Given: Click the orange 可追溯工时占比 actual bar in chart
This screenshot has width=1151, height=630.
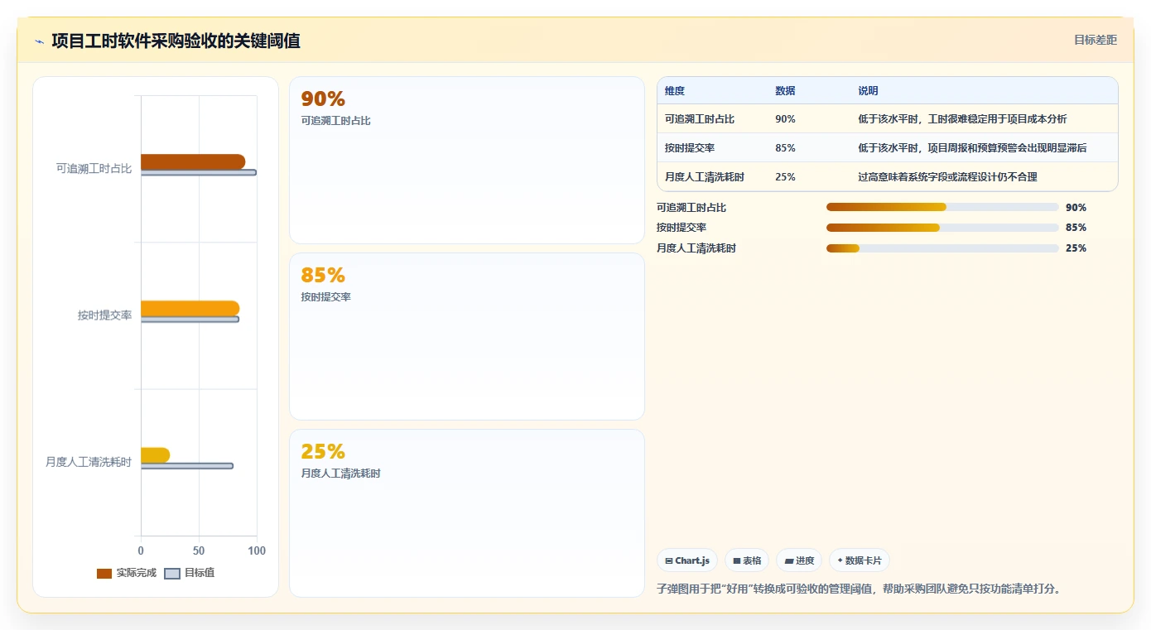Looking at the screenshot, I should click(x=193, y=161).
